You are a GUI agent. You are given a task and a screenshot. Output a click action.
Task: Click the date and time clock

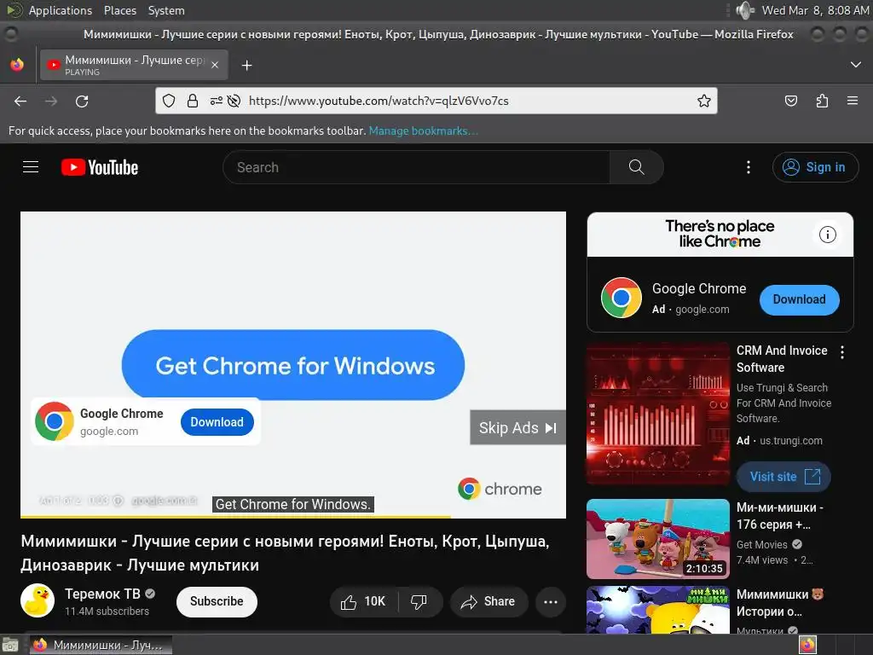(815, 10)
